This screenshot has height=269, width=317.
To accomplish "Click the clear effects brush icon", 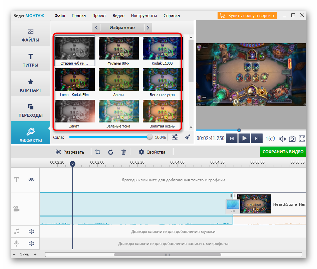I will (188, 137).
